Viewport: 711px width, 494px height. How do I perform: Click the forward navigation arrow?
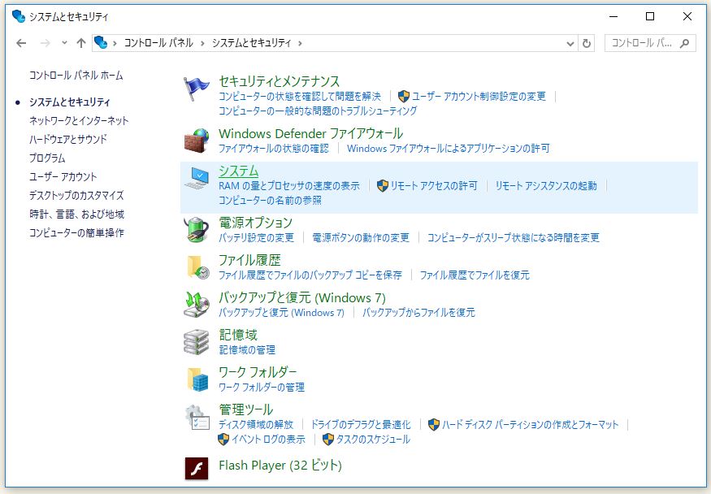(x=46, y=43)
